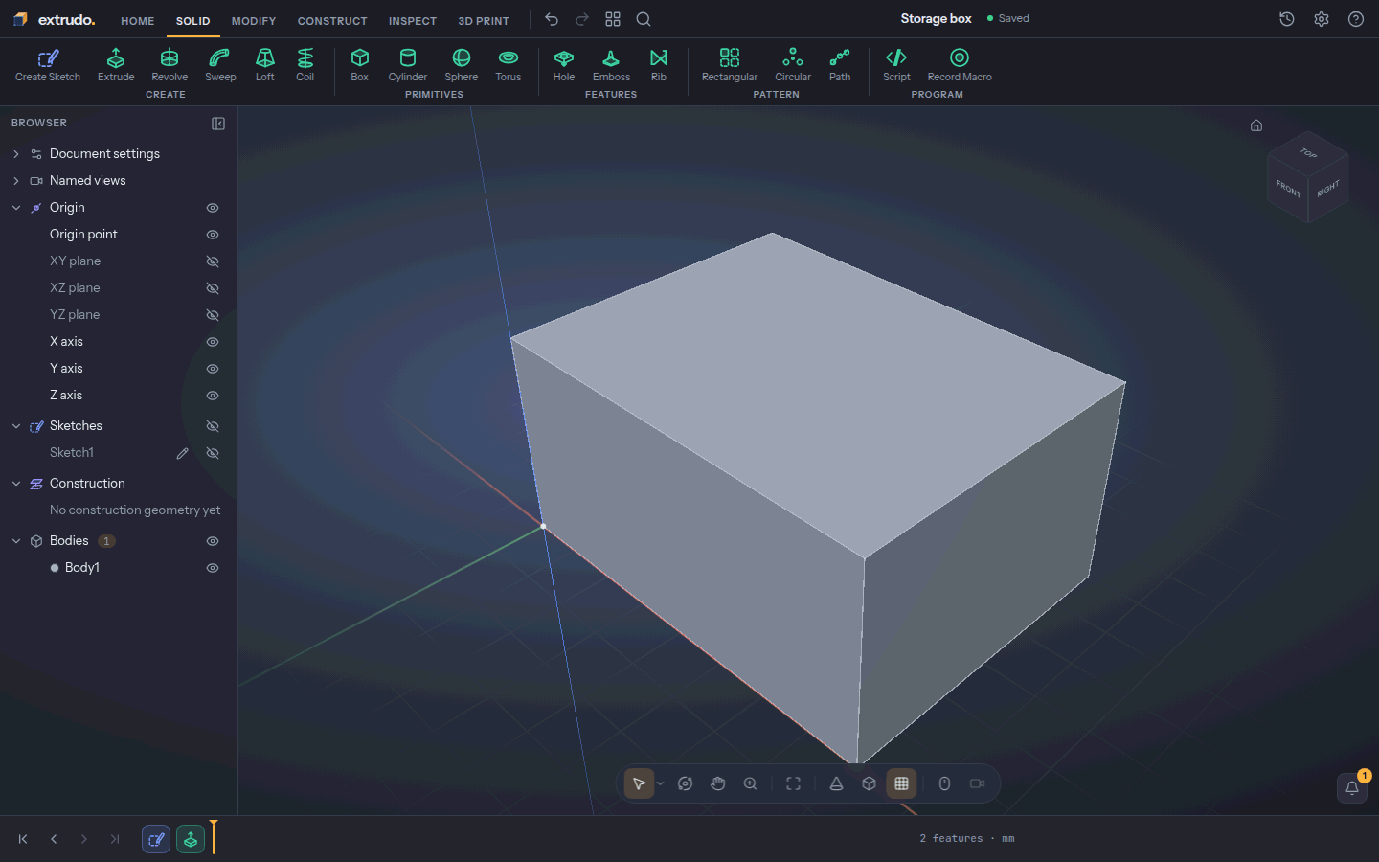Create a Circular pattern

[793, 65]
